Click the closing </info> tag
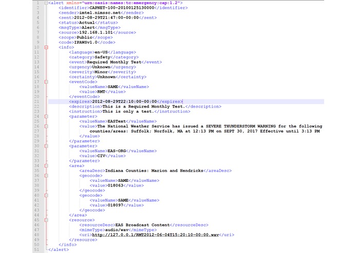Viewport: 357px width, 253px height. (68, 245)
